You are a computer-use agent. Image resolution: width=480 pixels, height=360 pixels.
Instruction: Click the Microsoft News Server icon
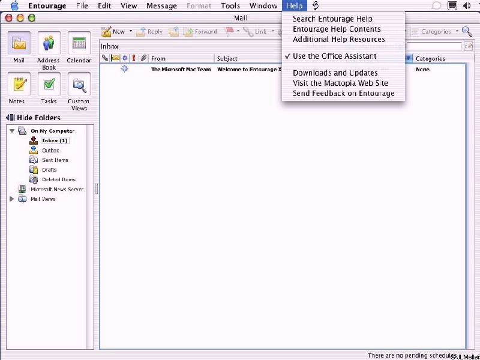pos(22,189)
